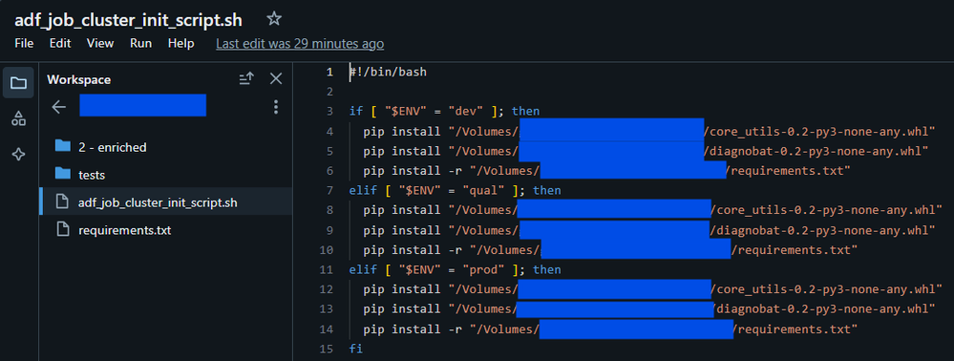Click the 'elif [ "$ENV" = "prod" ]; then' line
Screen dimensions: 954x361
[456, 269]
